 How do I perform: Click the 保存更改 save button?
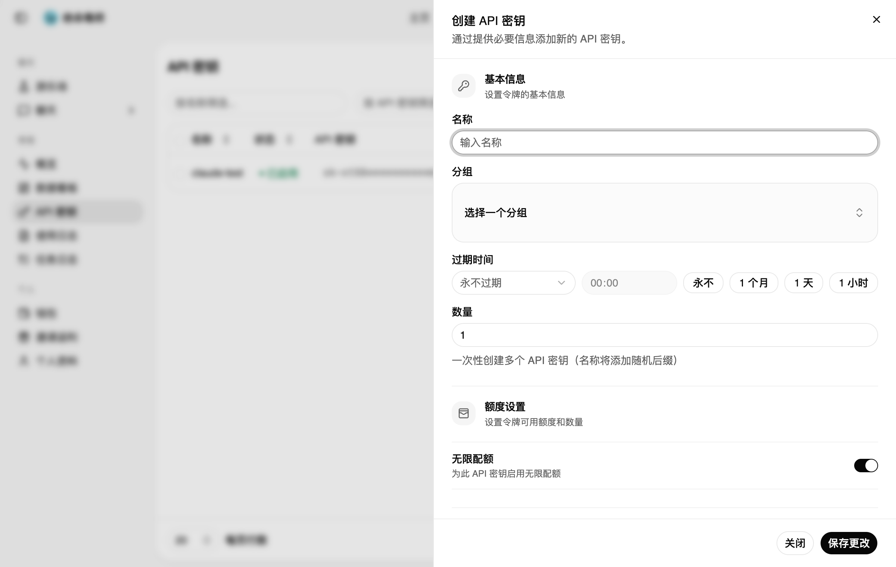tap(849, 543)
